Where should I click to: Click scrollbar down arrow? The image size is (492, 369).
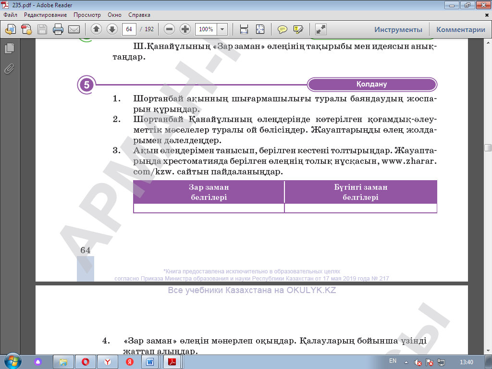click(488, 351)
